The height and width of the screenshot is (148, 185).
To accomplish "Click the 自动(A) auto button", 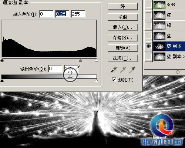I will [x=123, y=48].
